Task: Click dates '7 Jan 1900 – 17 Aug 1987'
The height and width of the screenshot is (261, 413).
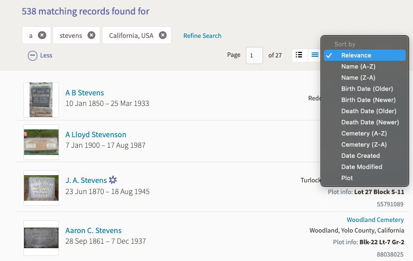Action: 105,145
